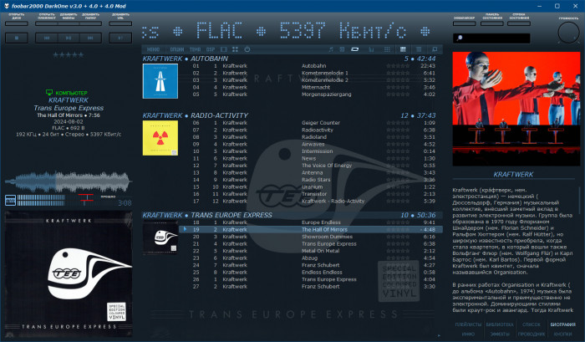Switch to the БИБЛИОТЕКА tab

[x=500, y=324]
